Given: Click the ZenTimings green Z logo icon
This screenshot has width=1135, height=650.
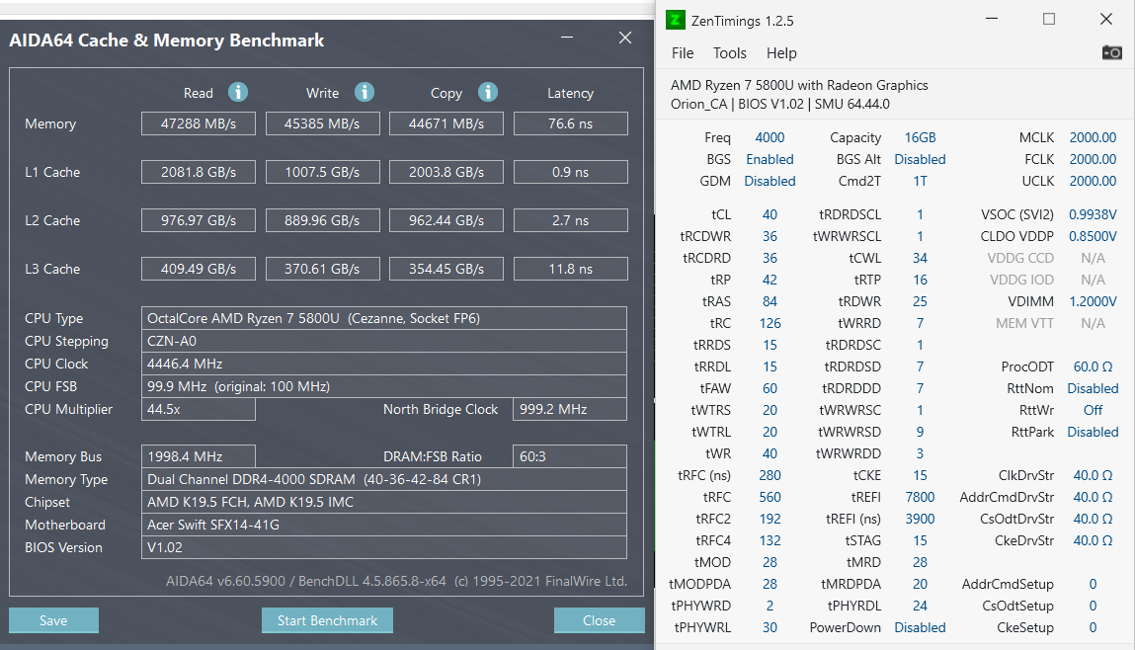Looking at the screenshot, I should pos(675,20).
